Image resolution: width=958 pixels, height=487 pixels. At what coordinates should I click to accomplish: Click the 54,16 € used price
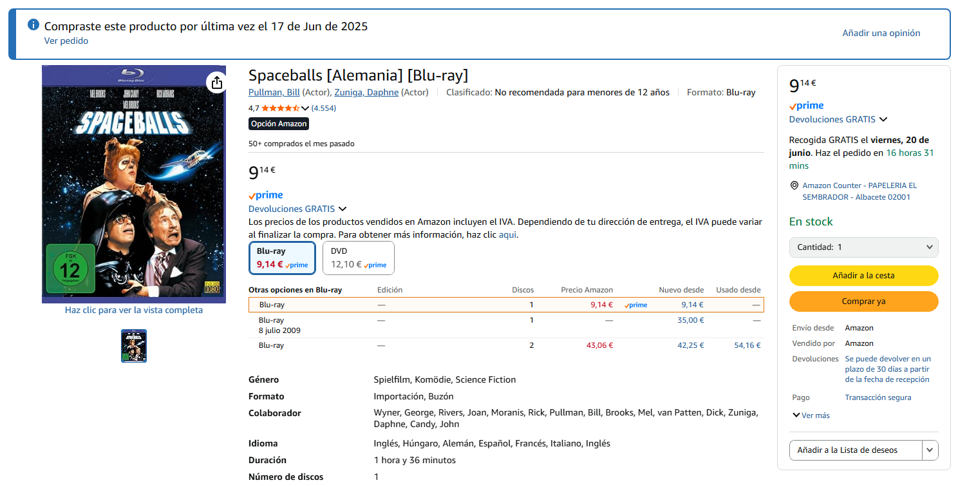coord(747,345)
